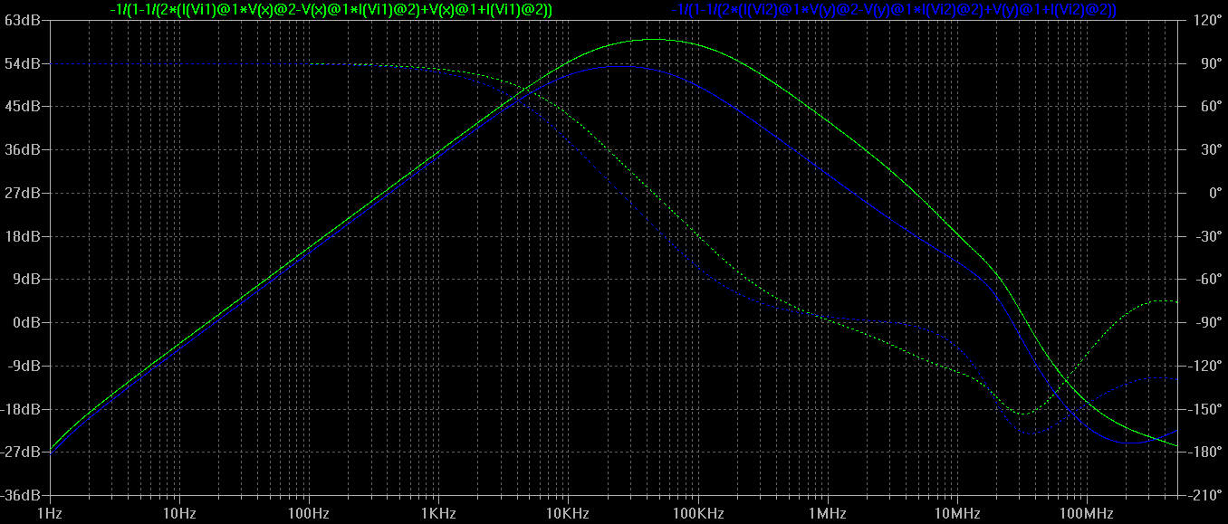The image size is (1228, 524).
Task: Click the 10KHz frequency axis label
Action: click(568, 514)
